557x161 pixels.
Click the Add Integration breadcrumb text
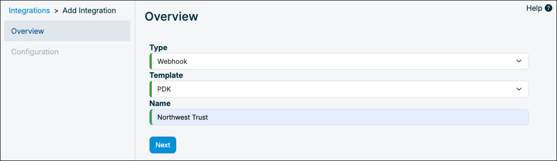point(89,11)
